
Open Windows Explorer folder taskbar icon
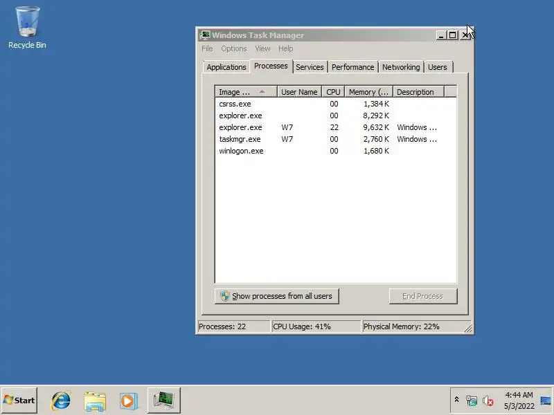[95, 401]
